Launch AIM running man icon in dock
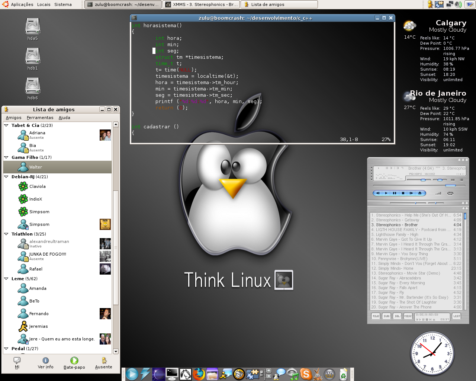Image resolution: width=476 pixels, height=381 pixels. [x=226, y=374]
